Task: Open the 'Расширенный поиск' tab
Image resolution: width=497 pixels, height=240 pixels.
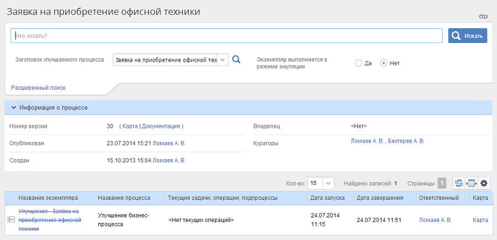Action: 38,88
